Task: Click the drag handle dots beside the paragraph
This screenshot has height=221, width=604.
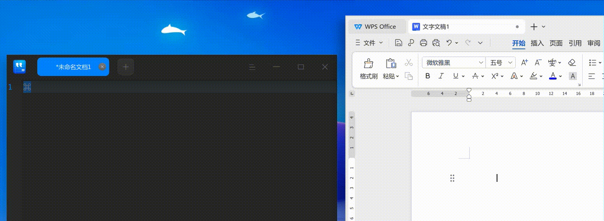Action: click(452, 178)
